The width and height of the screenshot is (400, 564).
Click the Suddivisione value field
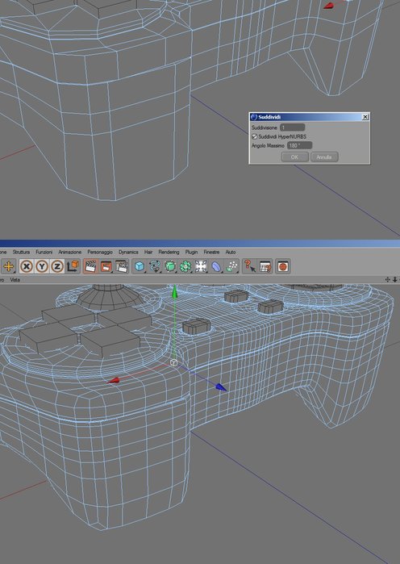click(x=292, y=127)
